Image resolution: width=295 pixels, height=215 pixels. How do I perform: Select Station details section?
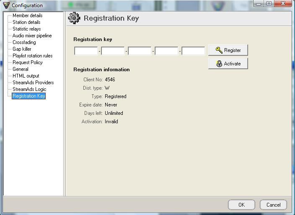pyautogui.click(x=26, y=22)
